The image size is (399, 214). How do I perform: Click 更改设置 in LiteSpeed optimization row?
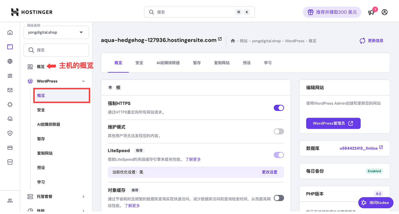[270, 172]
